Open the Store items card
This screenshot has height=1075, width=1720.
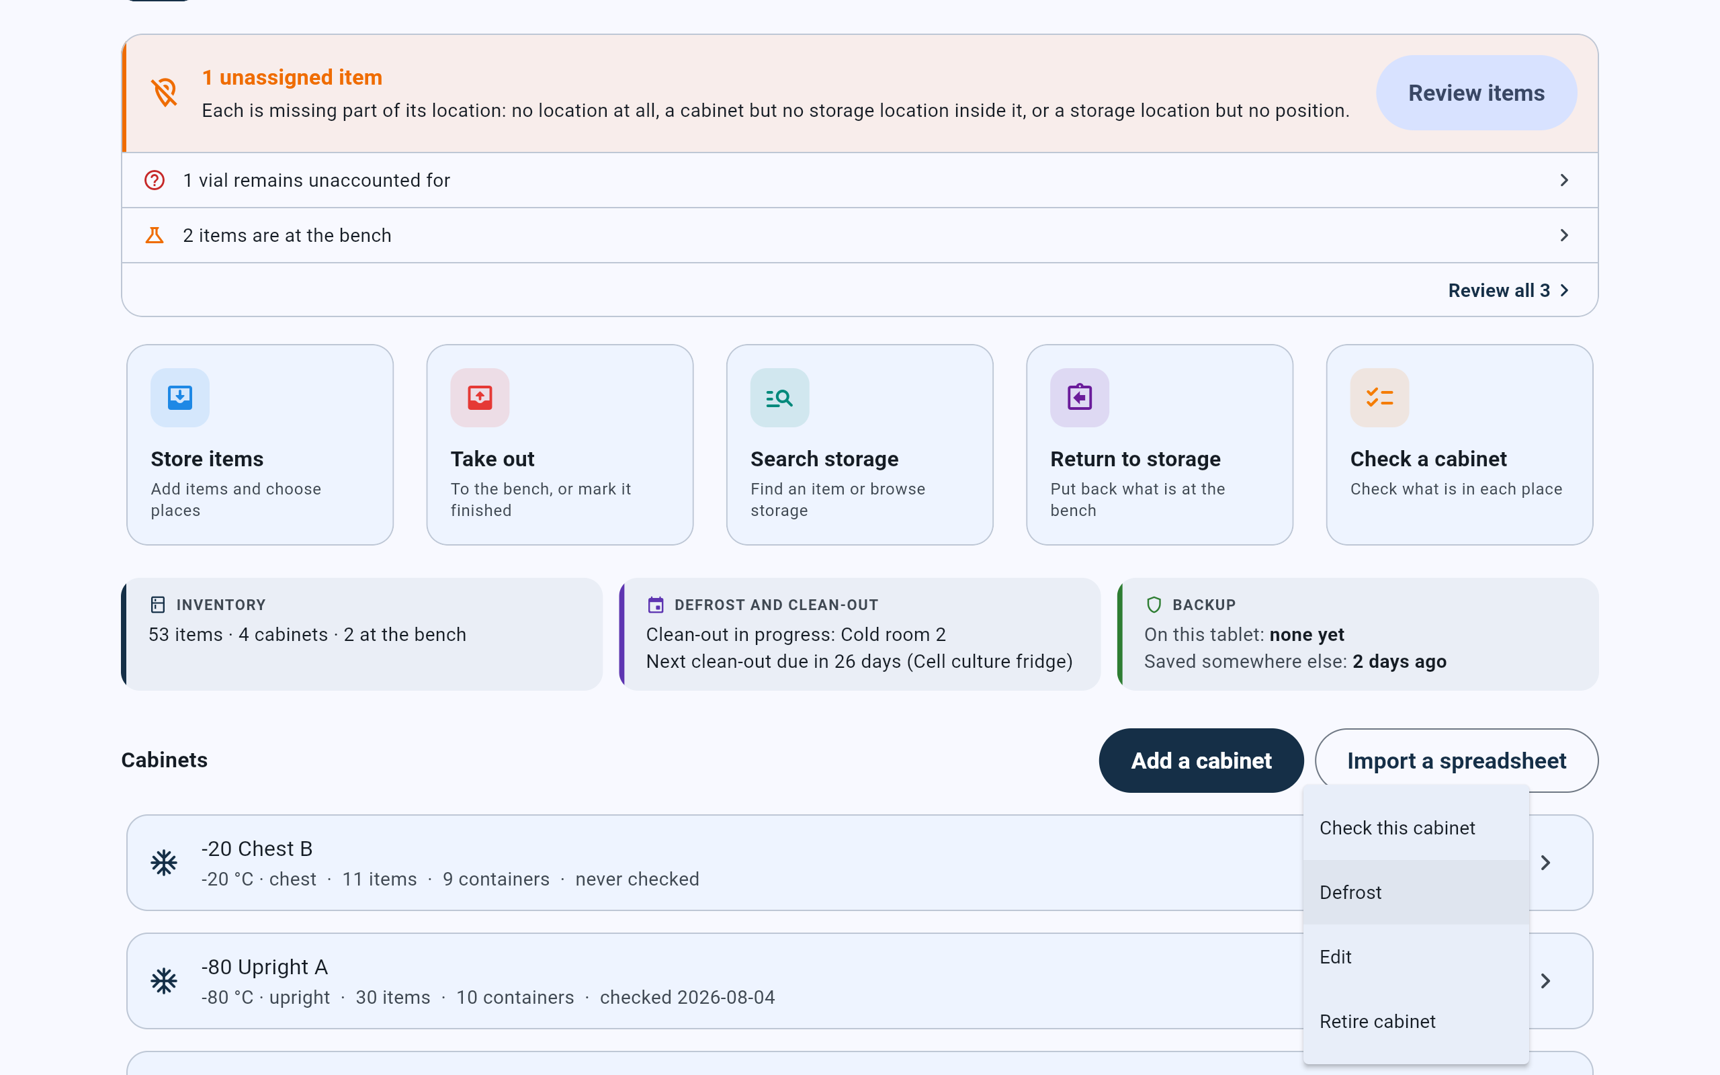point(260,445)
